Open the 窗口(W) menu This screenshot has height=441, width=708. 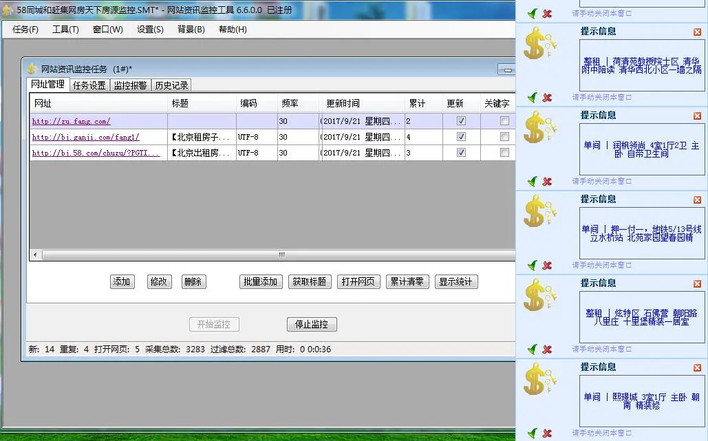pyautogui.click(x=107, y=30)
